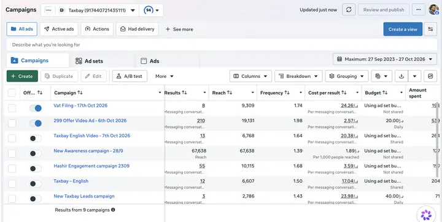Screen dimensions: 442x222
Task: Click info icon beside Results from 9 campaigns
Action: pyautogui.click(x=113, y=210)
